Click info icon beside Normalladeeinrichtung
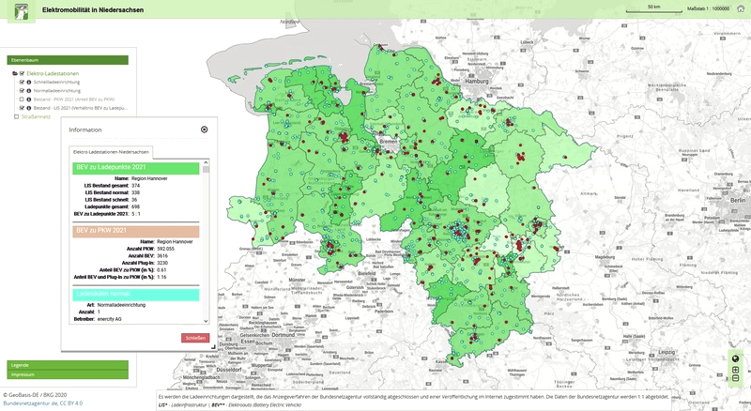This screenshot has height=411, width=751. point(29,90)
